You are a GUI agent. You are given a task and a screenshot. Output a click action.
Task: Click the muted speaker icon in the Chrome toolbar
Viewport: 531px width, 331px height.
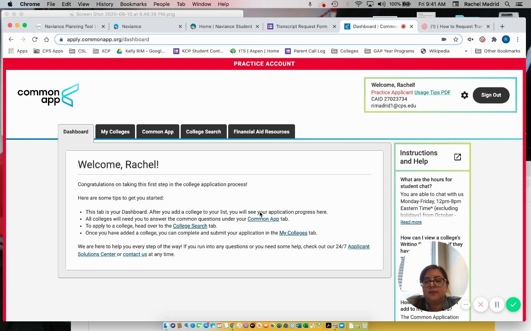click(x=470, y=40)
